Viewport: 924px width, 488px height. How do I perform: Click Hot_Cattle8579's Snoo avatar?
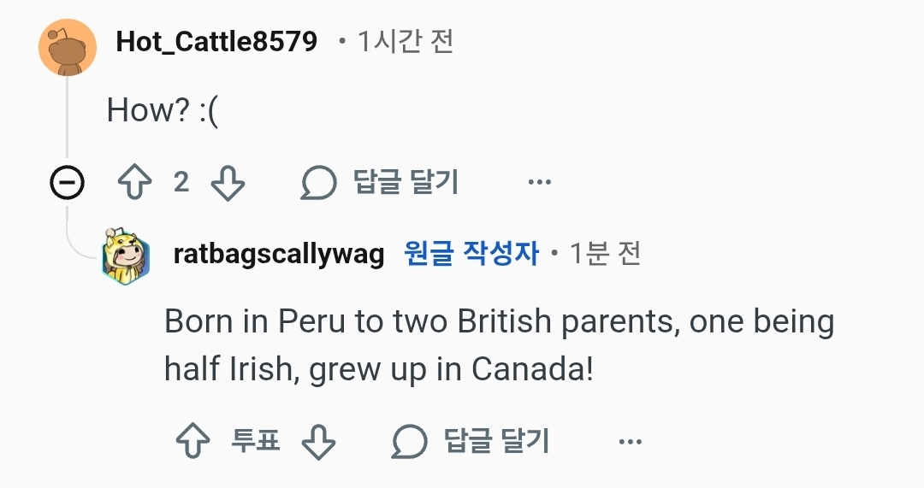tap(67, 46)
